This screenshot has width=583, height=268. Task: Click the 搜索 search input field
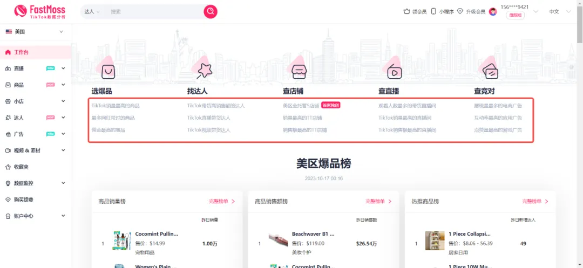point(155,11)
